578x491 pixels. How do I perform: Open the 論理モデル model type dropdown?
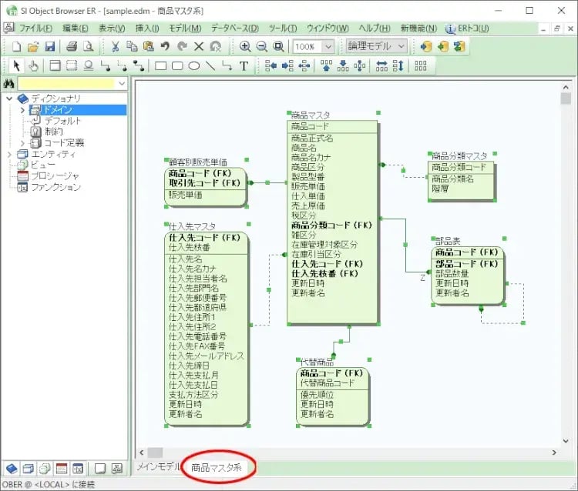point(401,46)
